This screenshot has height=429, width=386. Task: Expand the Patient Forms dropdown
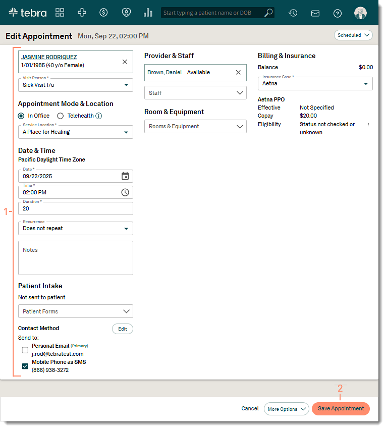coord(76,311)
